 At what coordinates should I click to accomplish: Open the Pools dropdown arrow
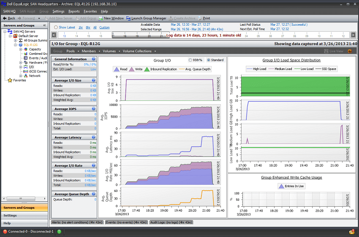[x=78, y=51]
